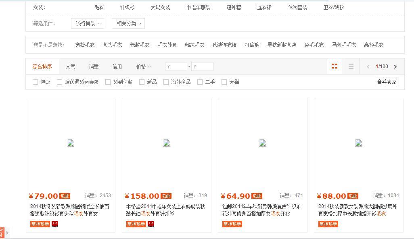This screenshot has height=239, width=414.
Task: Tick the 天猫 filter checkbox
Action: click(x=224, y=82)
